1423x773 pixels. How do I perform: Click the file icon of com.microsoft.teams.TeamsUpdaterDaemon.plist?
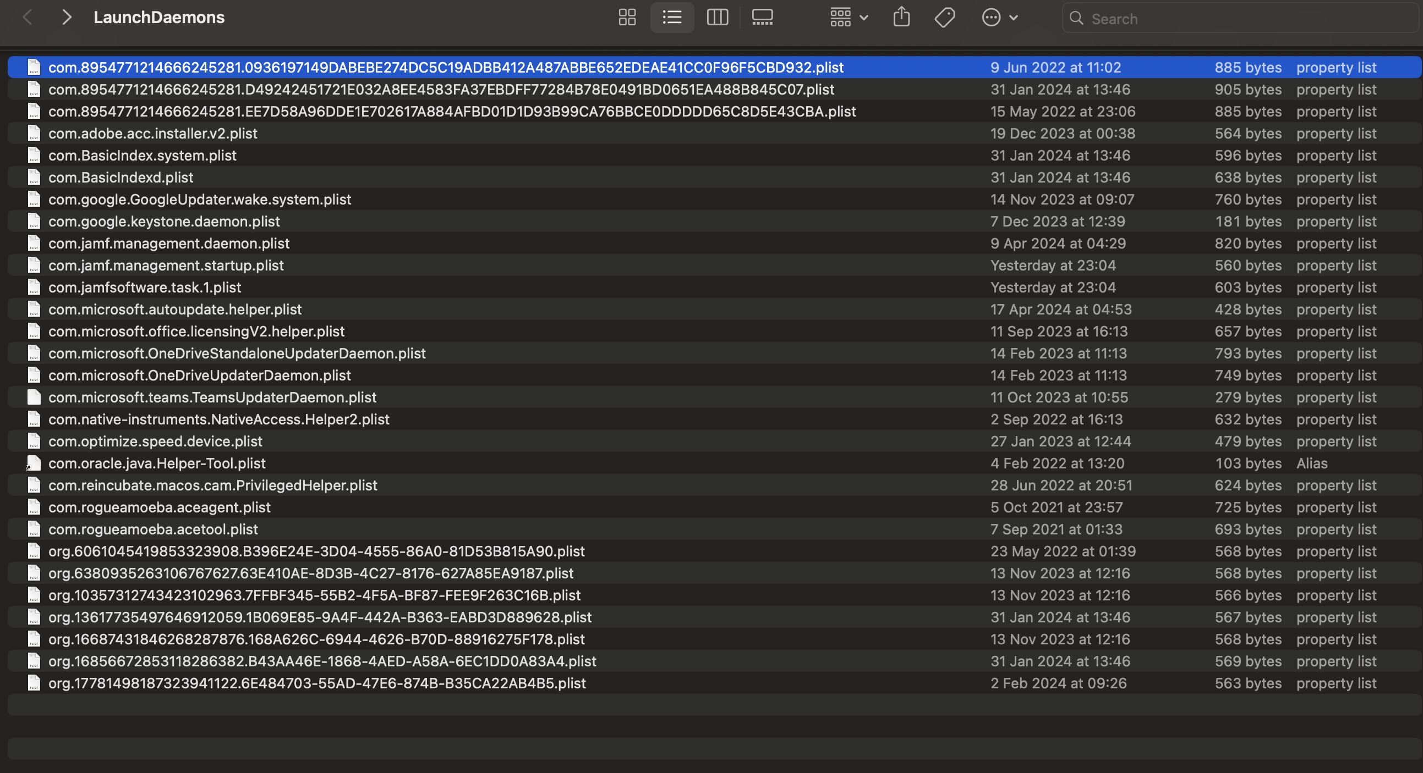tap(34, 397)
